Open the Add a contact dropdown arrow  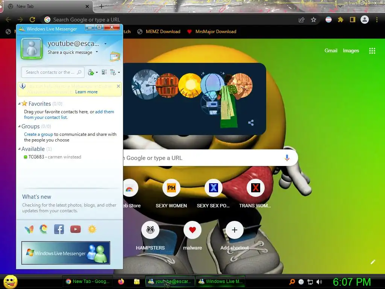(x=97, y=72)
